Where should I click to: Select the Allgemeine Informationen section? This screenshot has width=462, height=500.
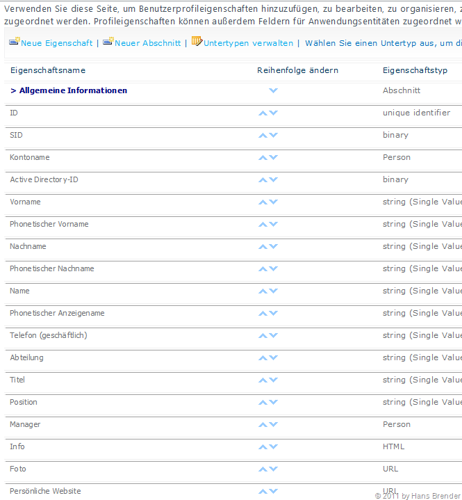pyautogui.click(x=73, y=90)
